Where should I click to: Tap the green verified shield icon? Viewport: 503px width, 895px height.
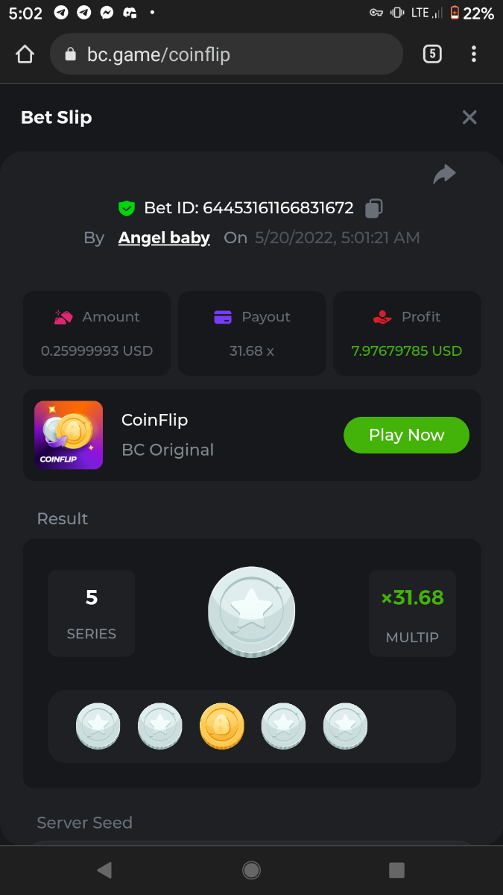pos(127,208)
